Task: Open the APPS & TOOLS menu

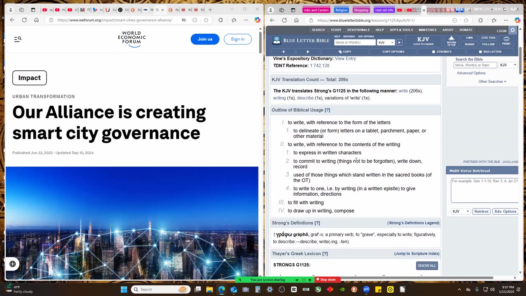Action: click(401, 30)
